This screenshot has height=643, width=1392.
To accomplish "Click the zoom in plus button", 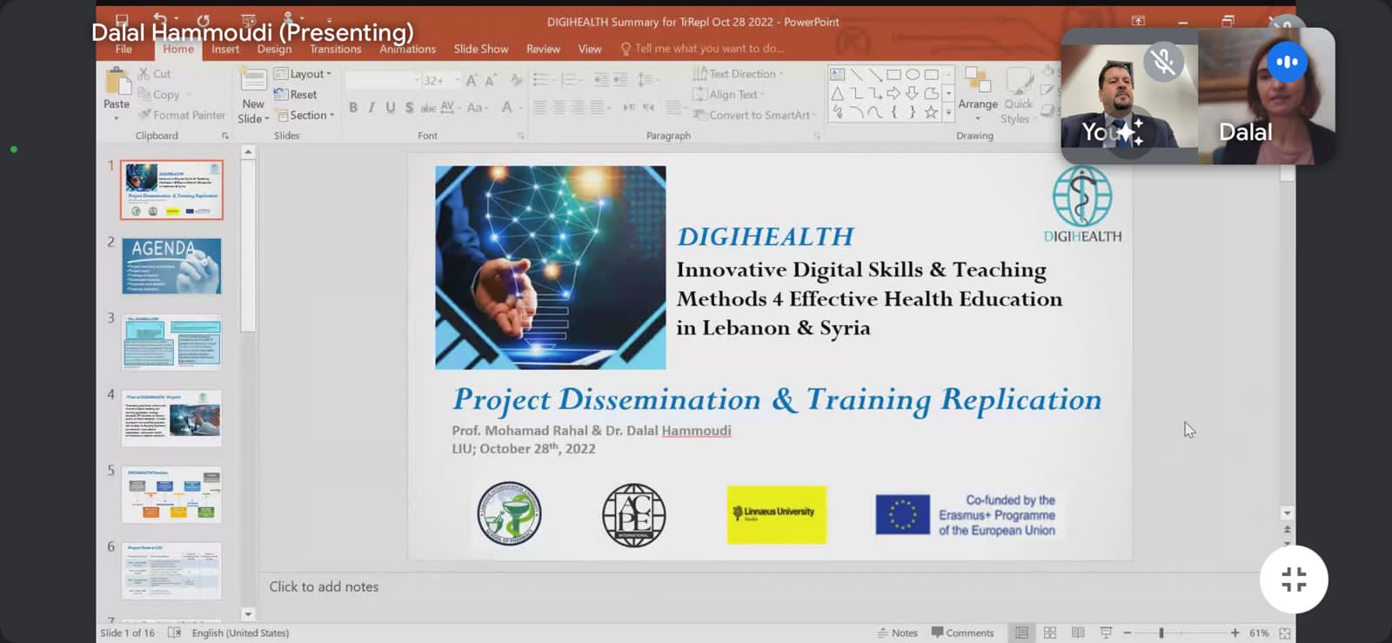I will click(1235, 633).
